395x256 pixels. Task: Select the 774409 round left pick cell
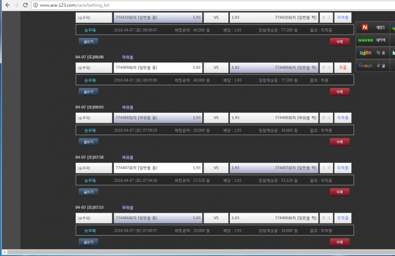click(158, 68)
